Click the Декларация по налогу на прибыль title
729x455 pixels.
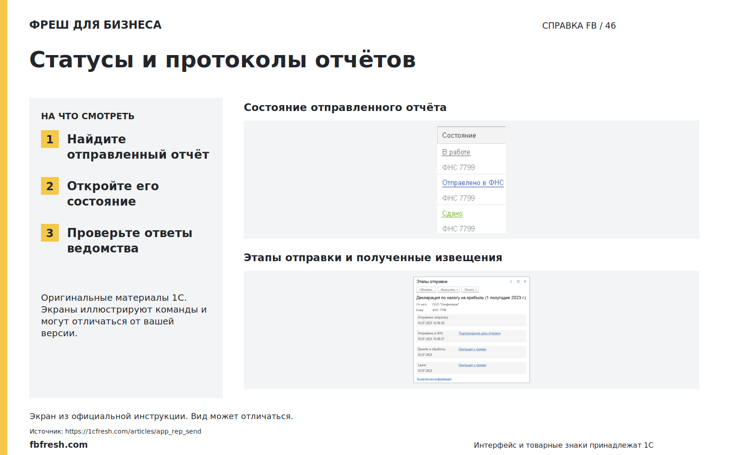click(471, 298)
